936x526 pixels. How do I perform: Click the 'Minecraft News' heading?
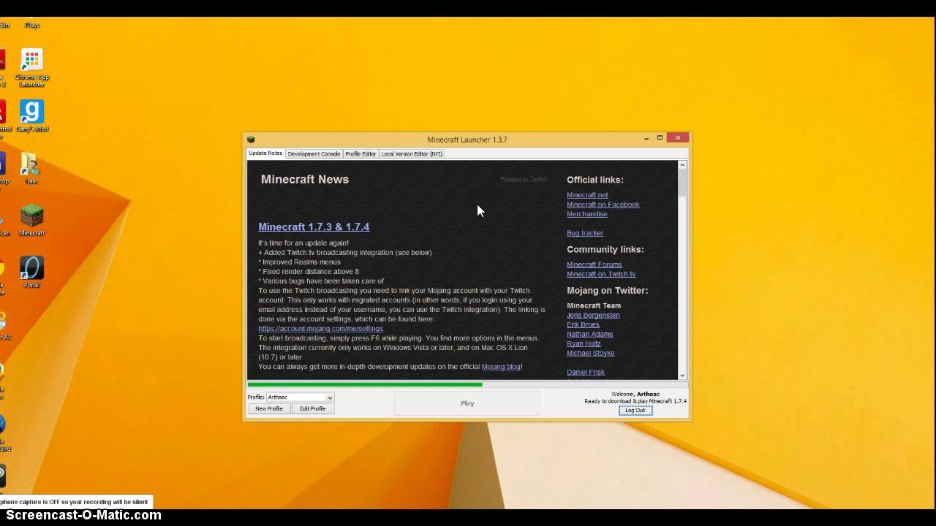click(x=305, y=180)
